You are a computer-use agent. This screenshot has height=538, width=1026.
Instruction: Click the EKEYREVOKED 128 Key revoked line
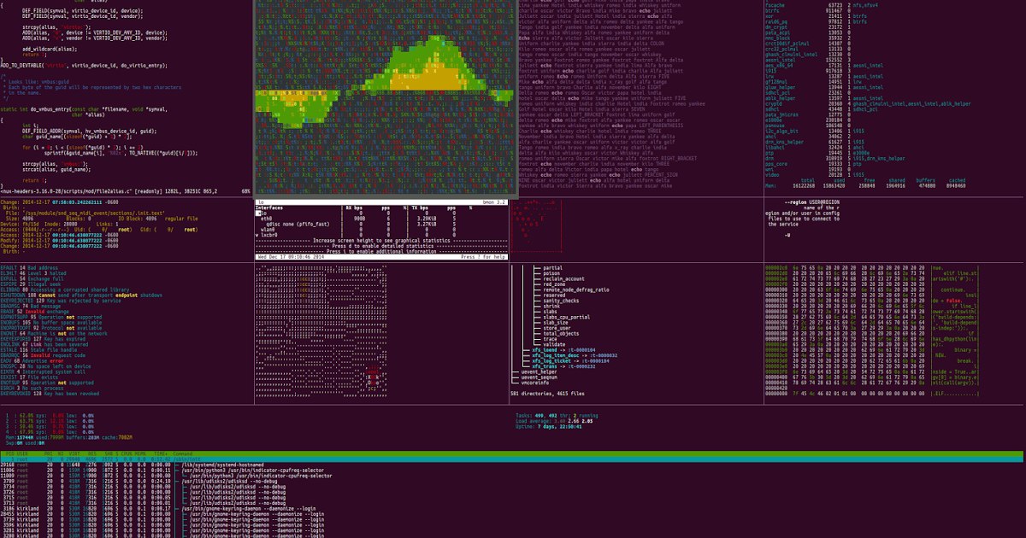(x=50, y=394)
